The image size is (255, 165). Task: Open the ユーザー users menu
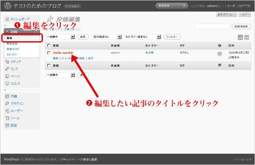click(17, 111)
